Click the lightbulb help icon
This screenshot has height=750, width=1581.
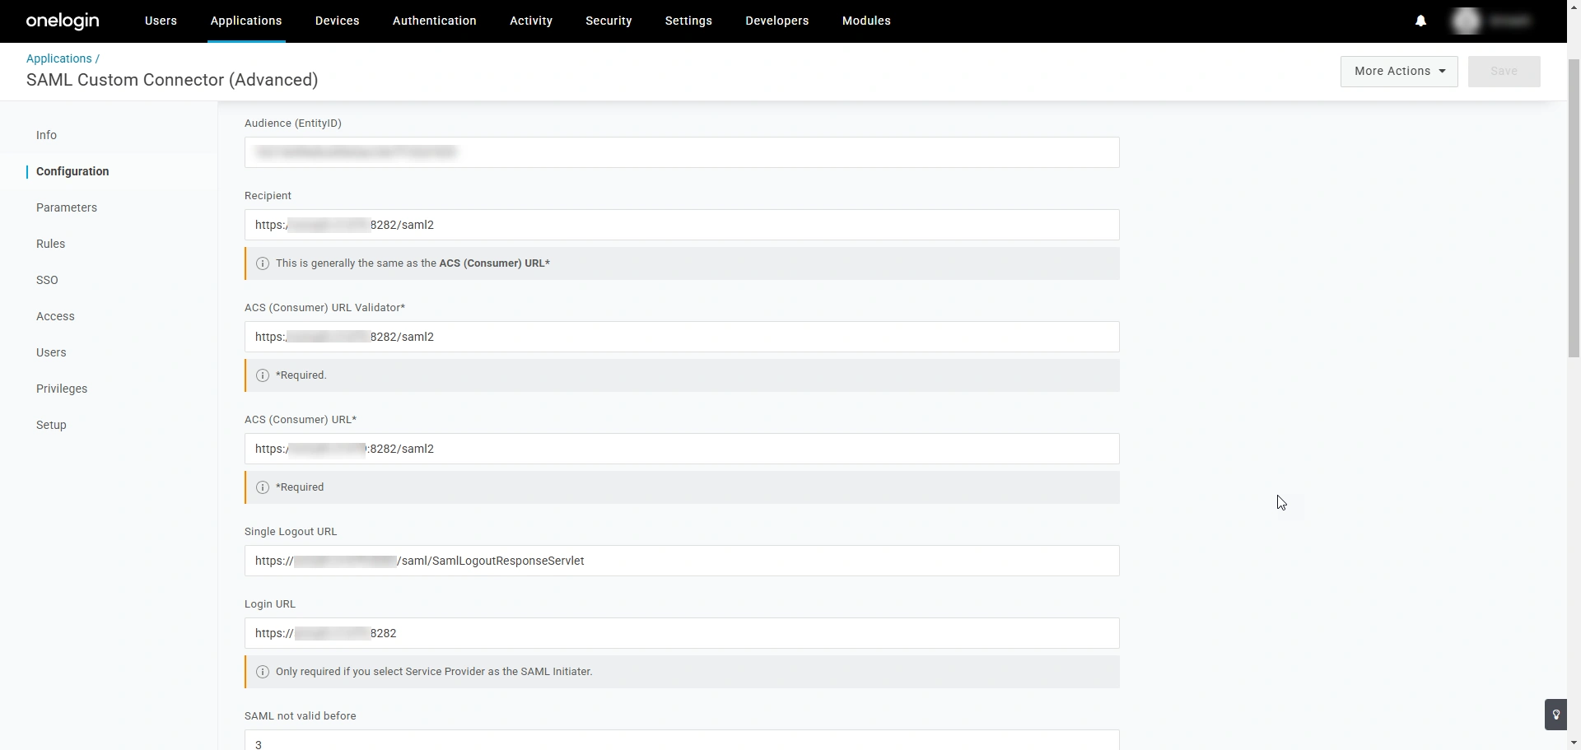[1555, 715]
